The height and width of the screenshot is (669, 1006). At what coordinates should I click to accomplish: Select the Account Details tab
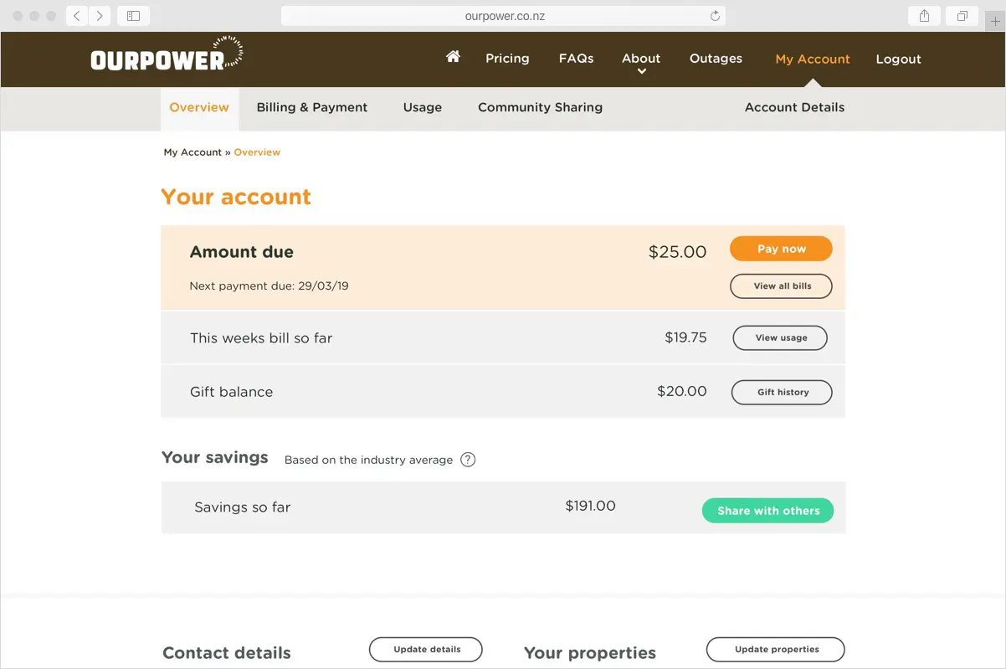tap(793, 107)
